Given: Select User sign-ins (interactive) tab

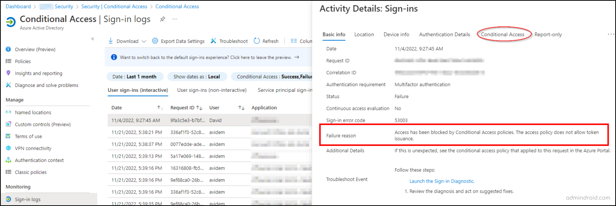Looking at the screenshot, I should pyautogui.click(x=138, y=90).
